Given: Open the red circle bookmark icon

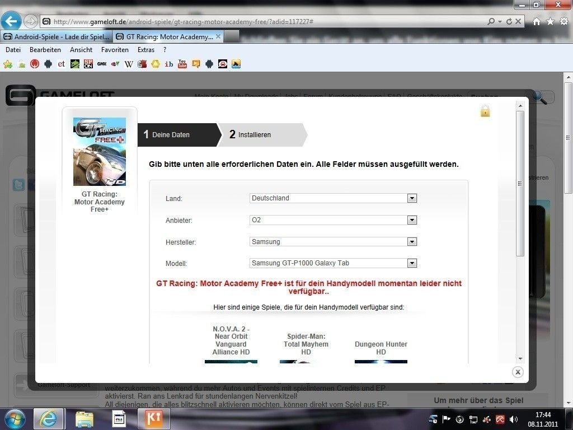Looking at the screenshot, I should pyautogui.click(x=35, y=64).
